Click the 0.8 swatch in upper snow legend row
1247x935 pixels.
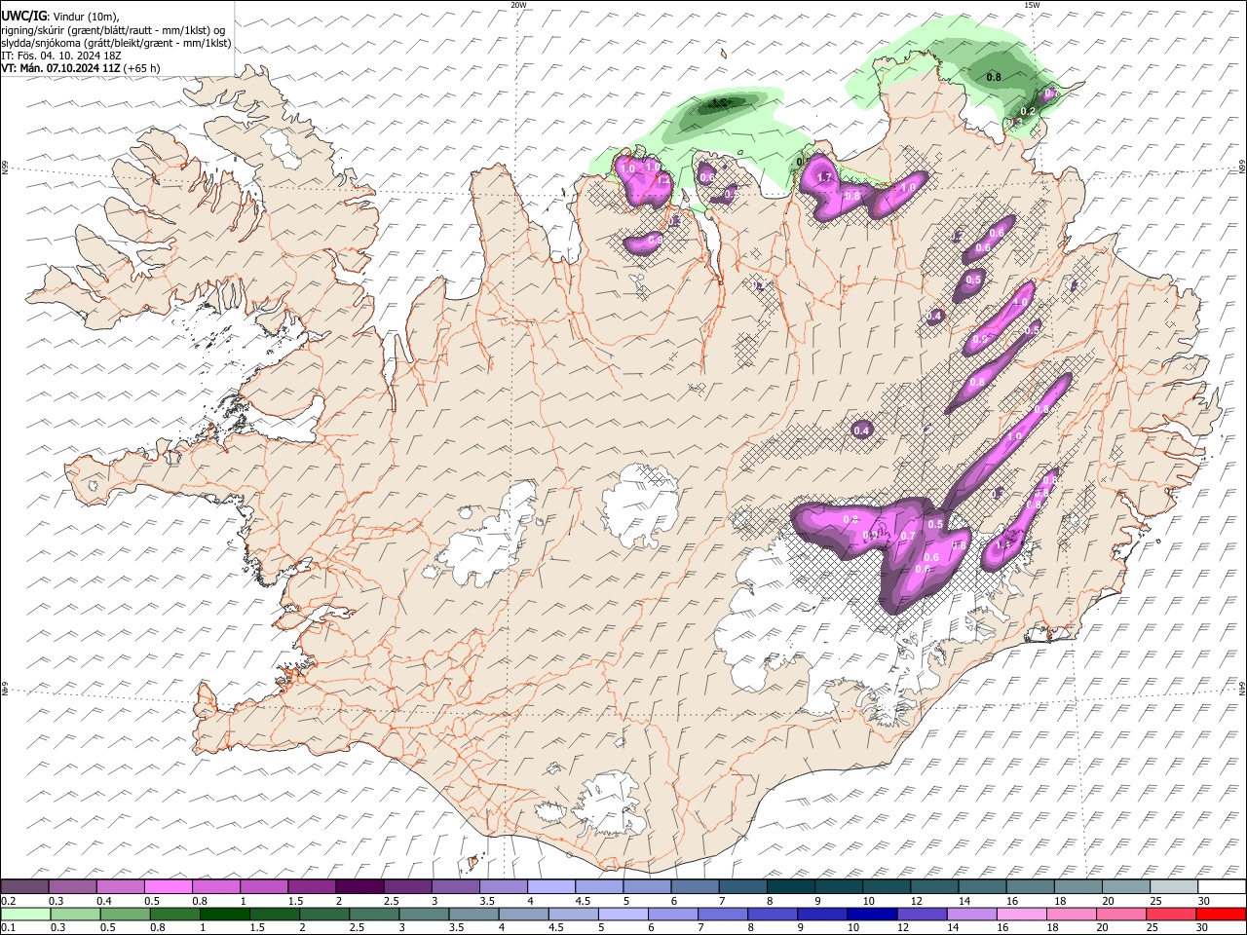pyautogui.click(x=215, y=887)
